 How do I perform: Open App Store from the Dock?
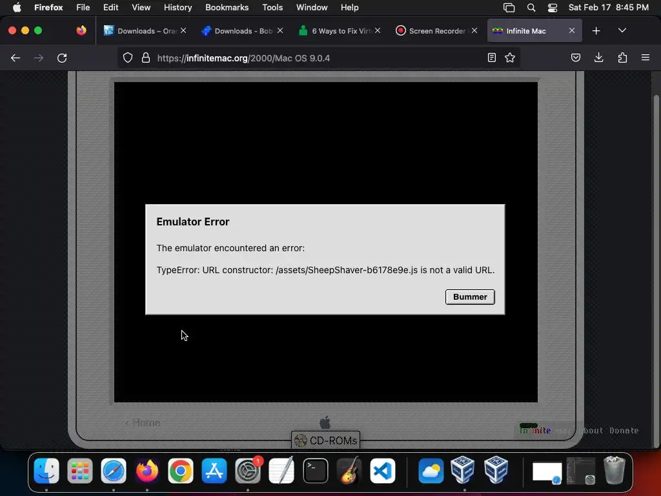pyautogui.click(x=214, y=471)
